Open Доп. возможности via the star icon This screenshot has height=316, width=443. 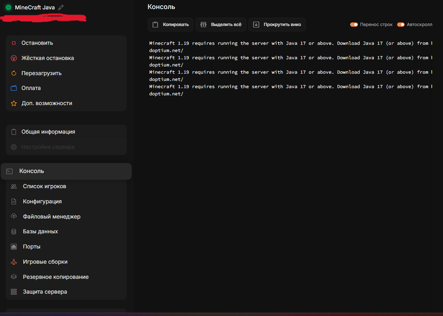click(x=14, y=103)
